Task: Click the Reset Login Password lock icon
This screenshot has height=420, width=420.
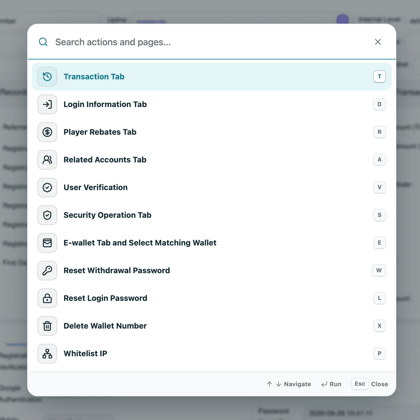Action: 47,298
